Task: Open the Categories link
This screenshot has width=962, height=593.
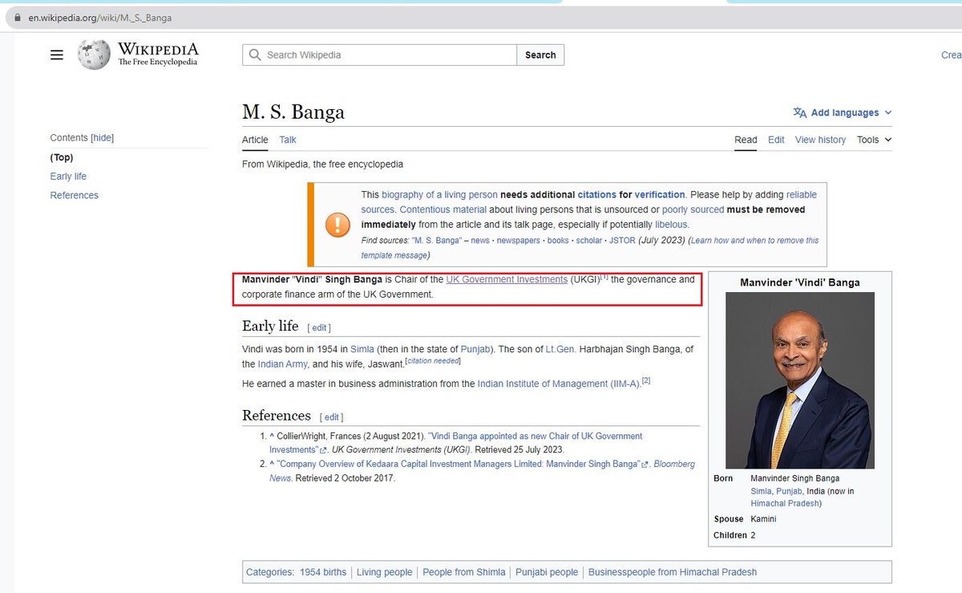Action: (x=270, y=573)
